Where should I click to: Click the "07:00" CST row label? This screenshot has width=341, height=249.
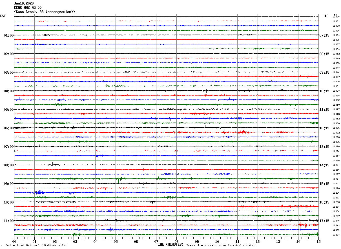[x=9, y=147]
